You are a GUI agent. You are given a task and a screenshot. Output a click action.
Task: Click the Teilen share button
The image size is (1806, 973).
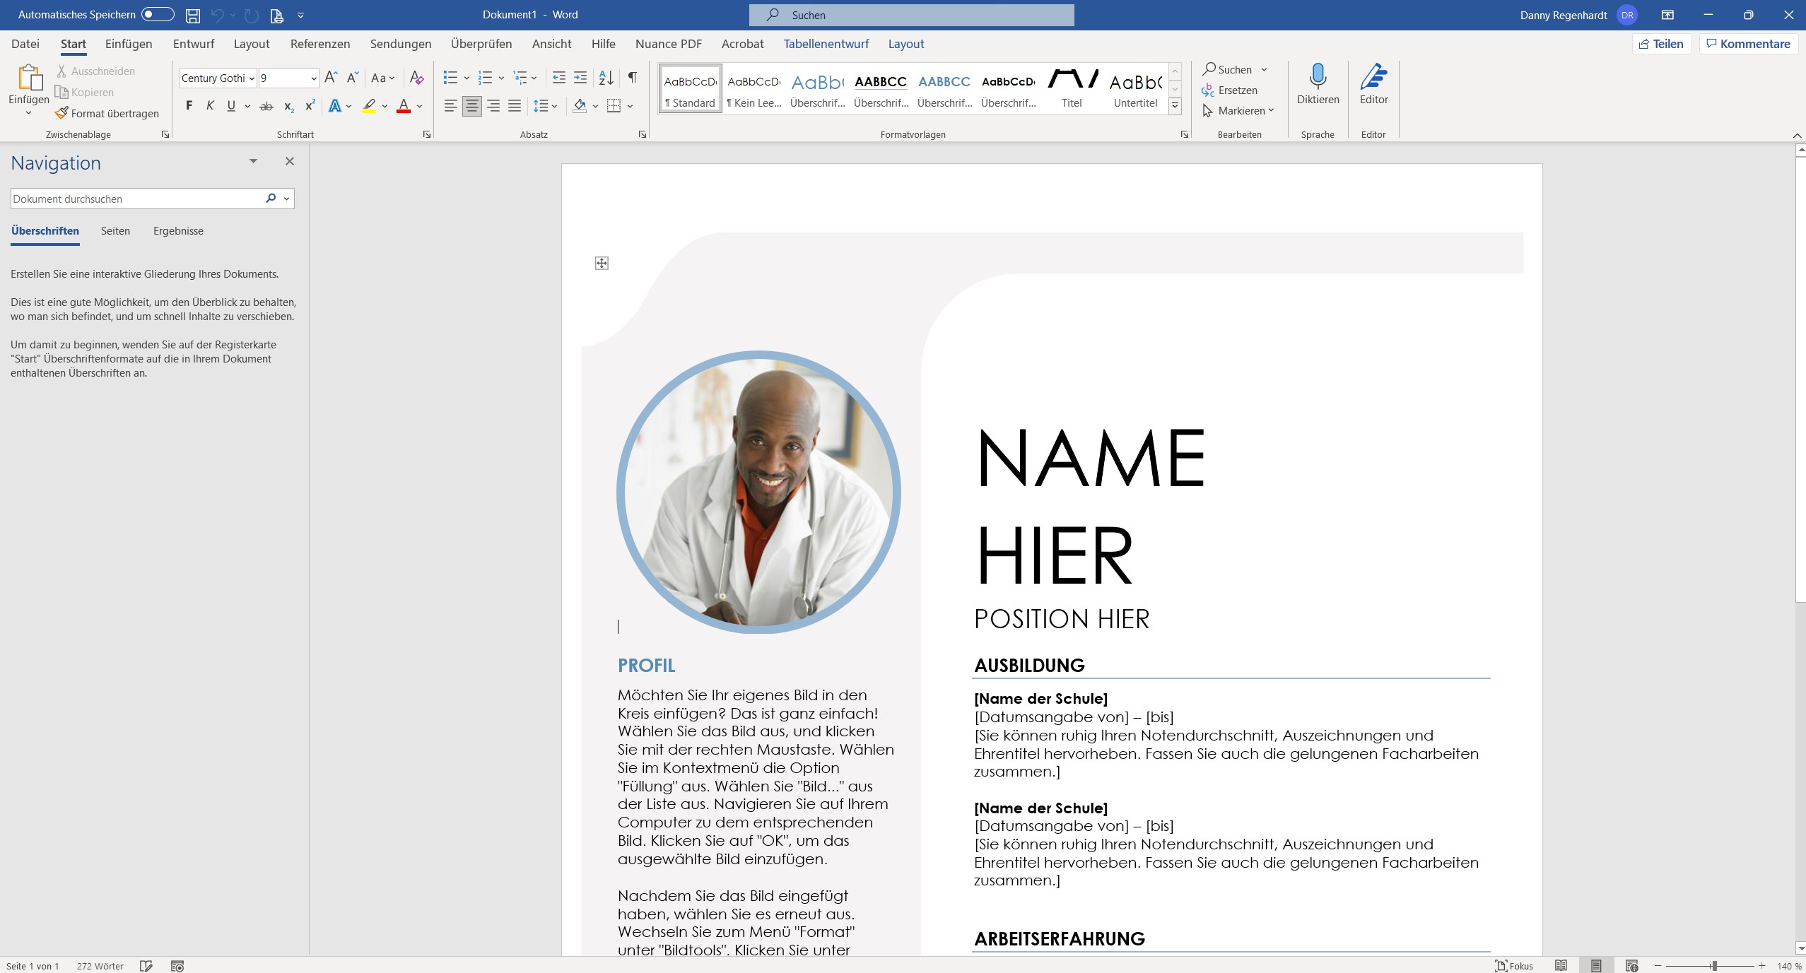point(1661,44)
